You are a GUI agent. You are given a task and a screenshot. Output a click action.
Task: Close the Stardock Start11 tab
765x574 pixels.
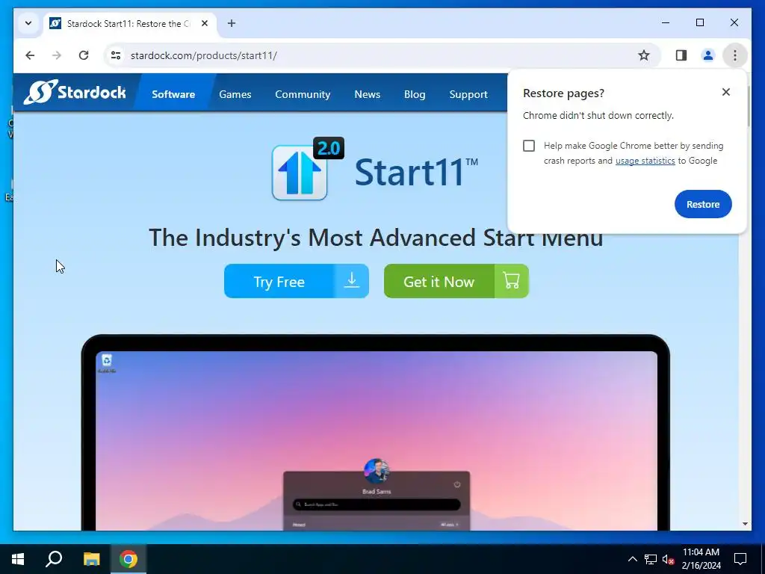[205, 23]
